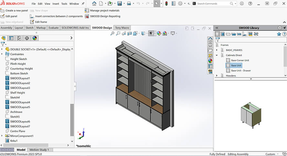Open the Appearances task pane icon
Image resolution: width=287 pixels, height=156 pixels.
click(210, 61)
